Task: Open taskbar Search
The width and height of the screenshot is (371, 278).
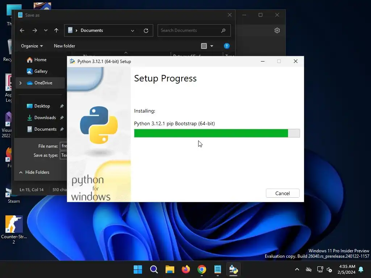Action: [154, 269]
